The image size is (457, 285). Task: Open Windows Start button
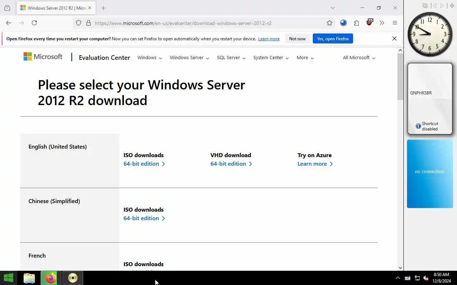[x=9, y=278]
